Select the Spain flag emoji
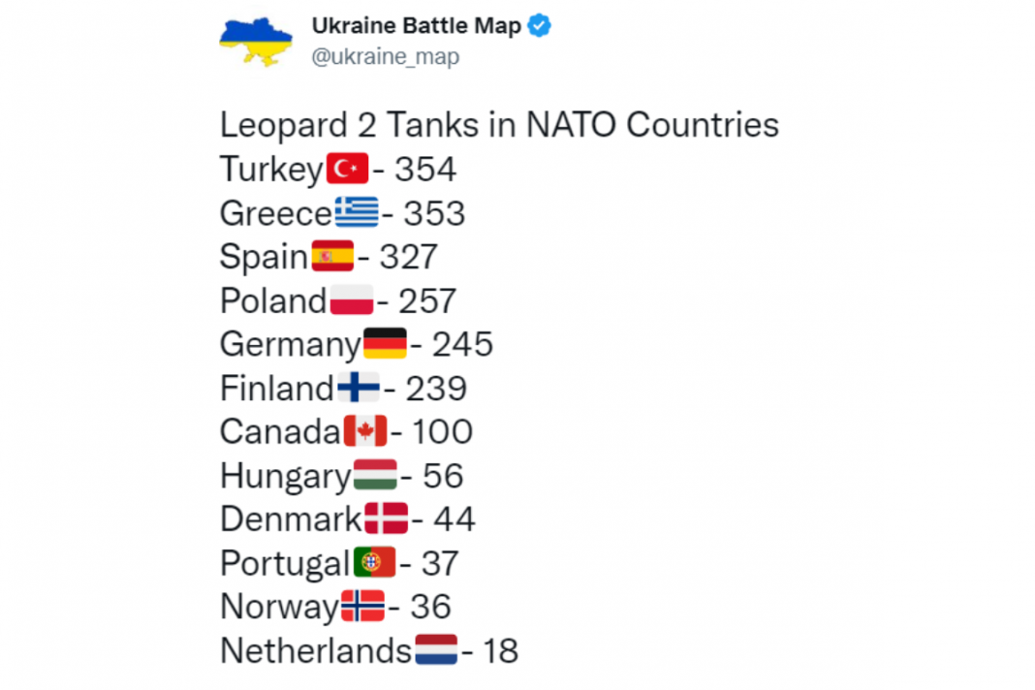This screenshot has height=690, width=1035. 332,257
